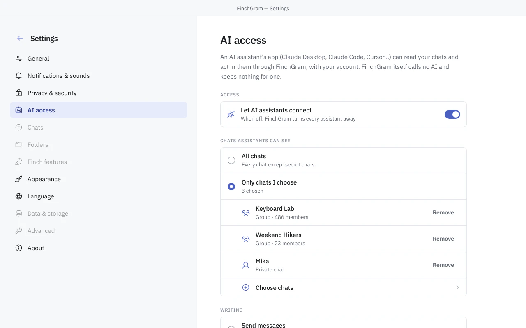Select the Only chats I choose radio button
The image size is (526, 328).
[231, 187]
